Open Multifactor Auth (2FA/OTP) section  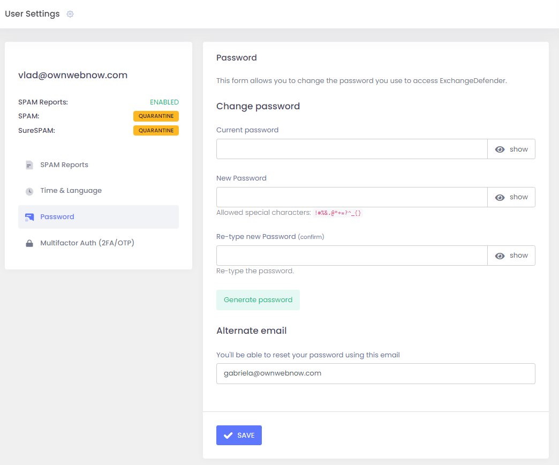coord(87,243)
